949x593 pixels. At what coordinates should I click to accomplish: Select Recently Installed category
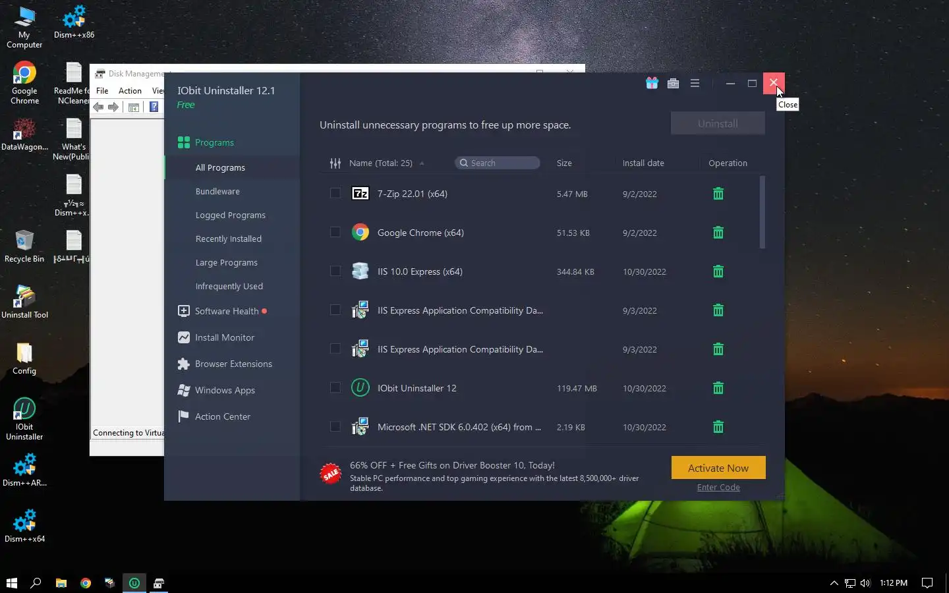(228, 239)
